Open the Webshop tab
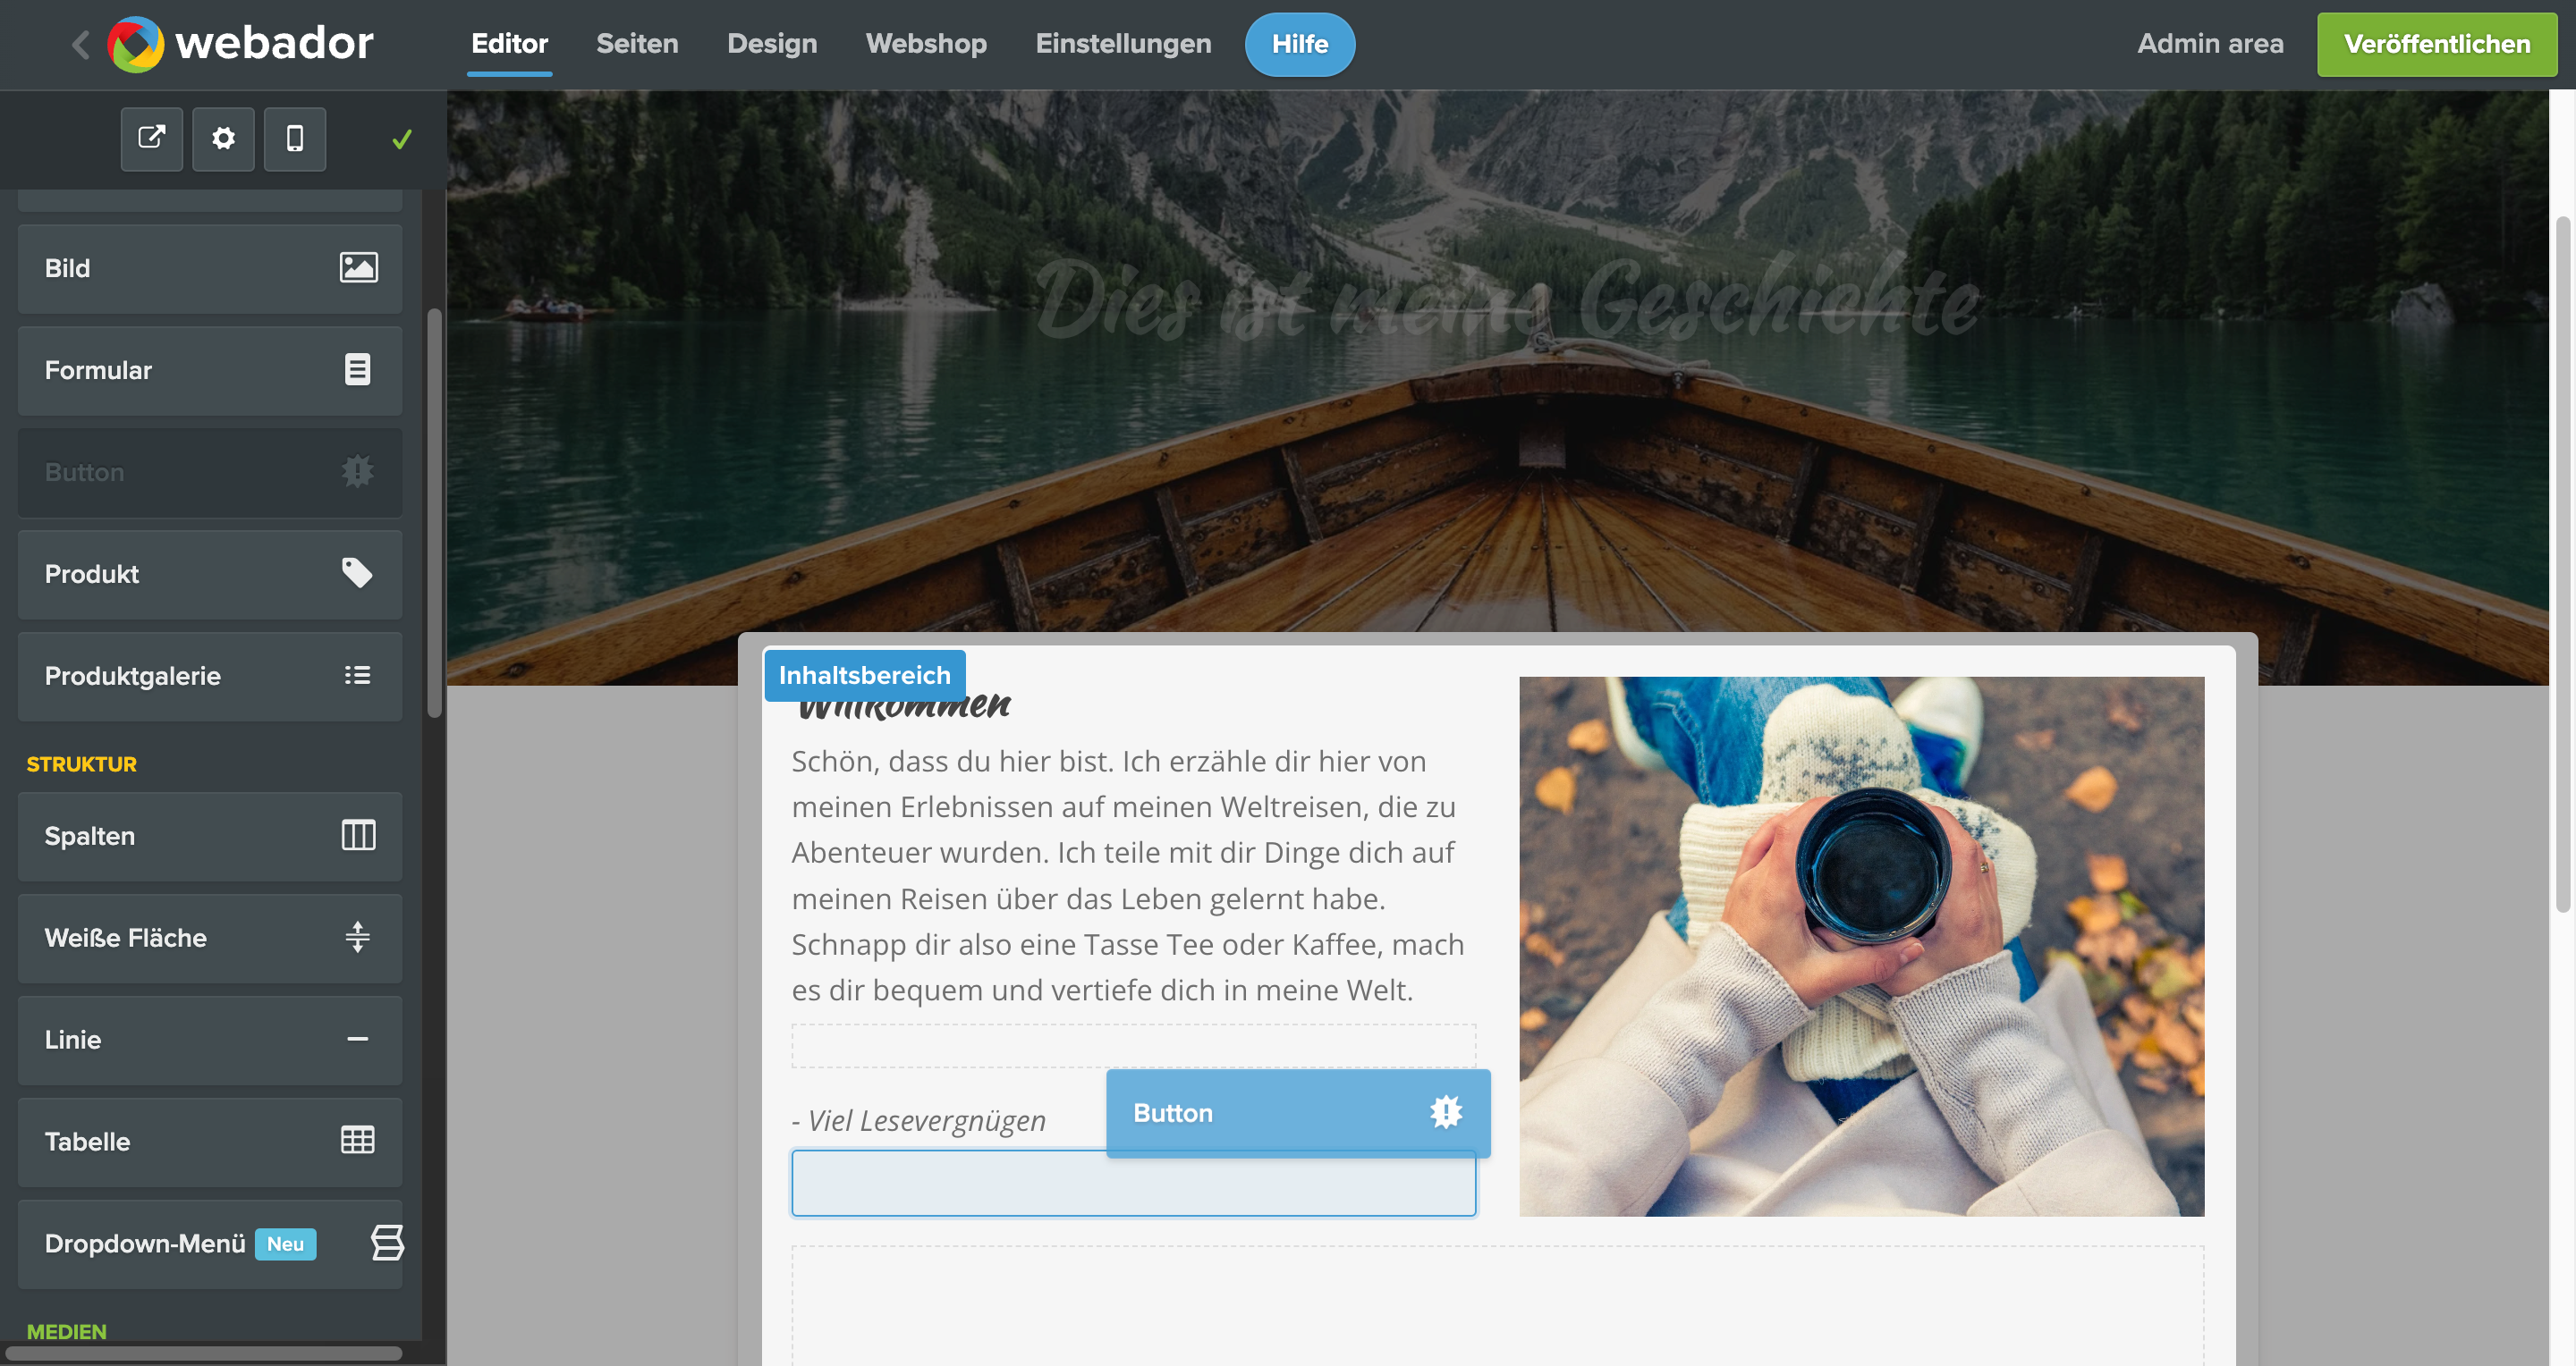The height and width of the screenshot is (1366, 2576). (926, 44)
